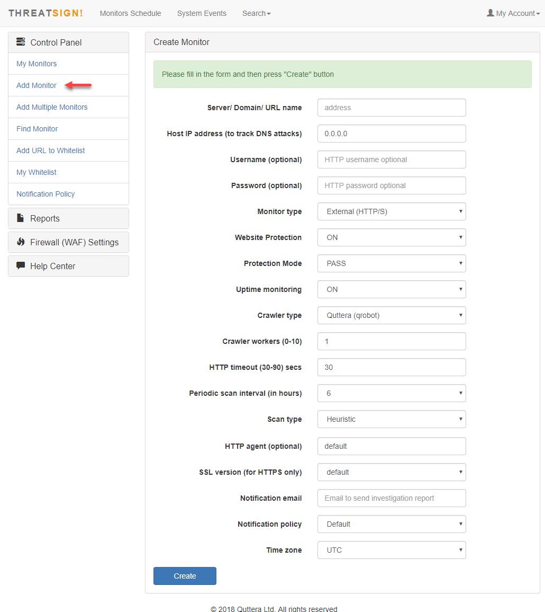Click the Notification email field

coord(392,498)
